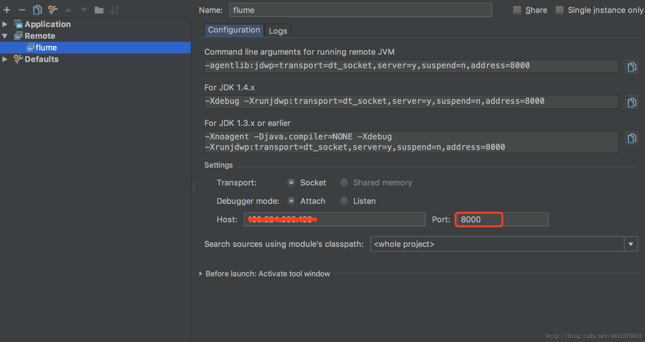The width and height of the screenshot is (645, 342).
Task: Click the agentlib jdwp arguments text field
Action: pos(411,66)
